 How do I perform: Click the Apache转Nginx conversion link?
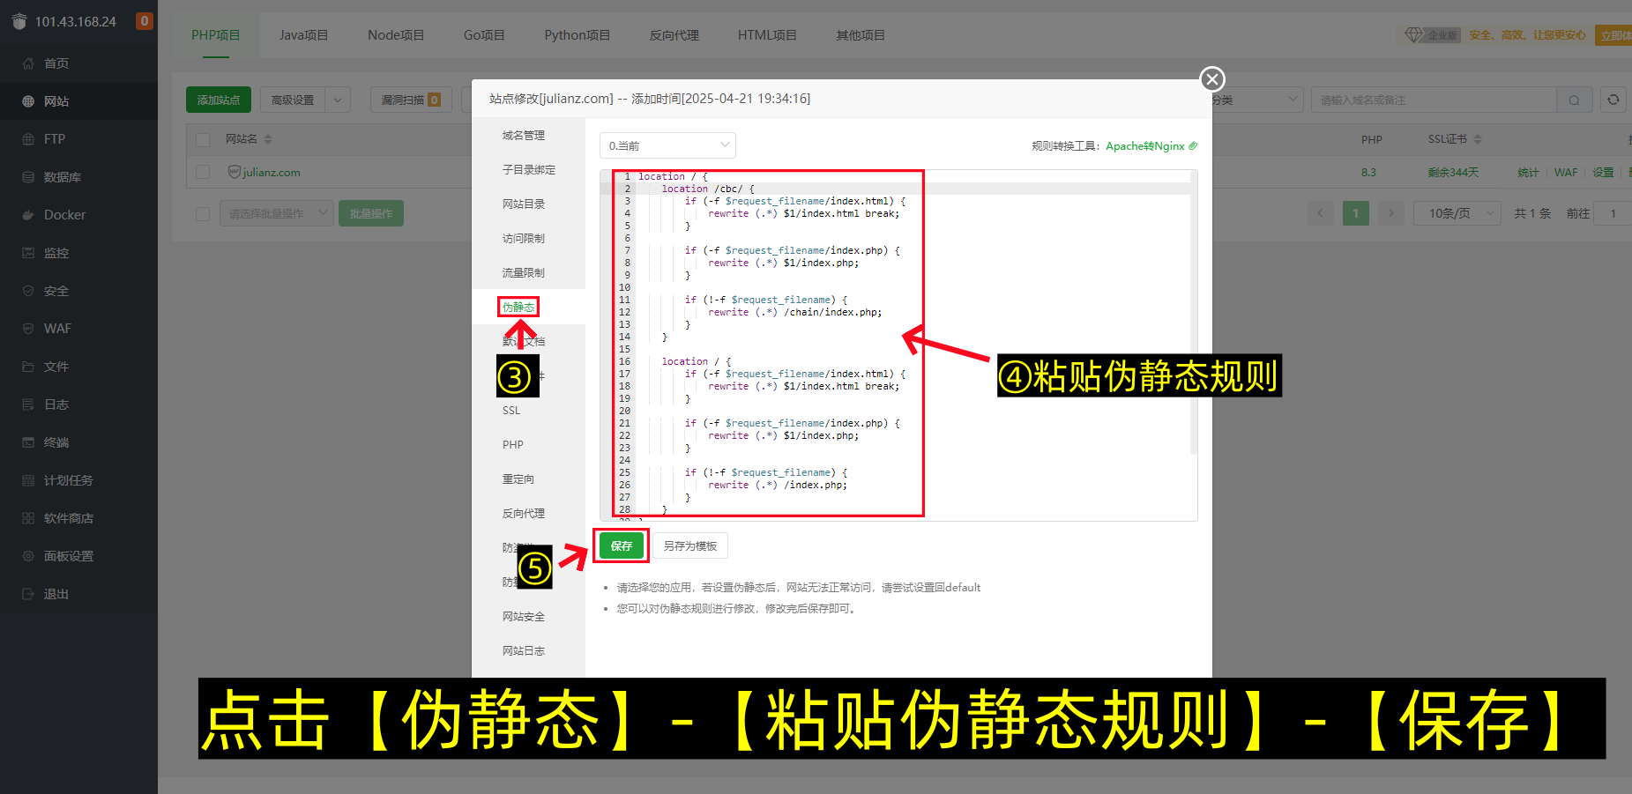point(1144,145)
